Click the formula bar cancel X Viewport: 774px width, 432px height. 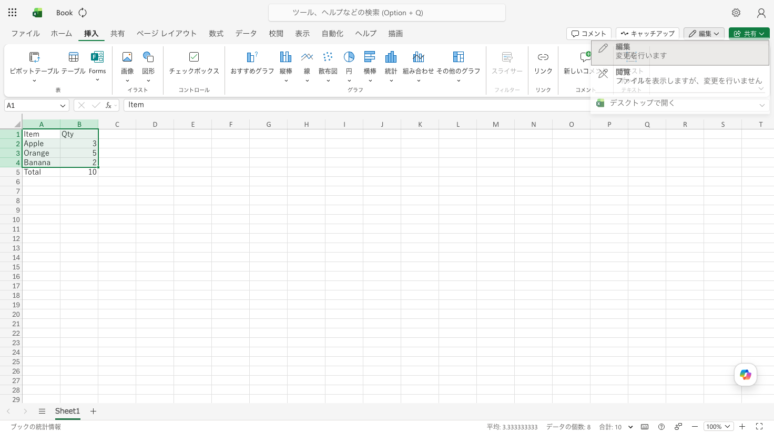point(82,105)
